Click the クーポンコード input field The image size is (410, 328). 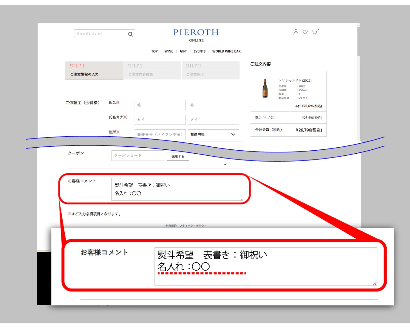pos(139,155)
